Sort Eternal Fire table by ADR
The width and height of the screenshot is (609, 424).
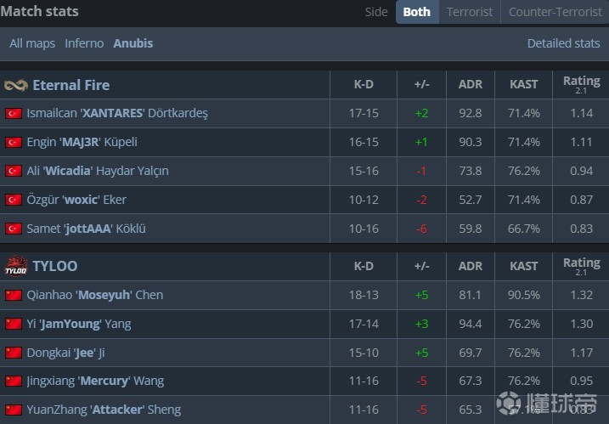(470, 85)
